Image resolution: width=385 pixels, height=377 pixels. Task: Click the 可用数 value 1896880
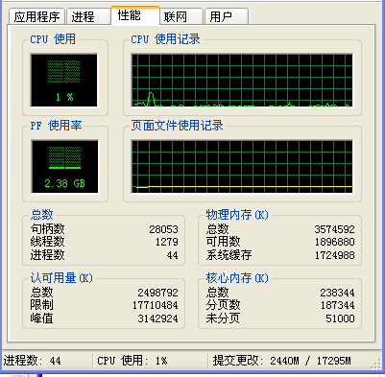[334, 242]
